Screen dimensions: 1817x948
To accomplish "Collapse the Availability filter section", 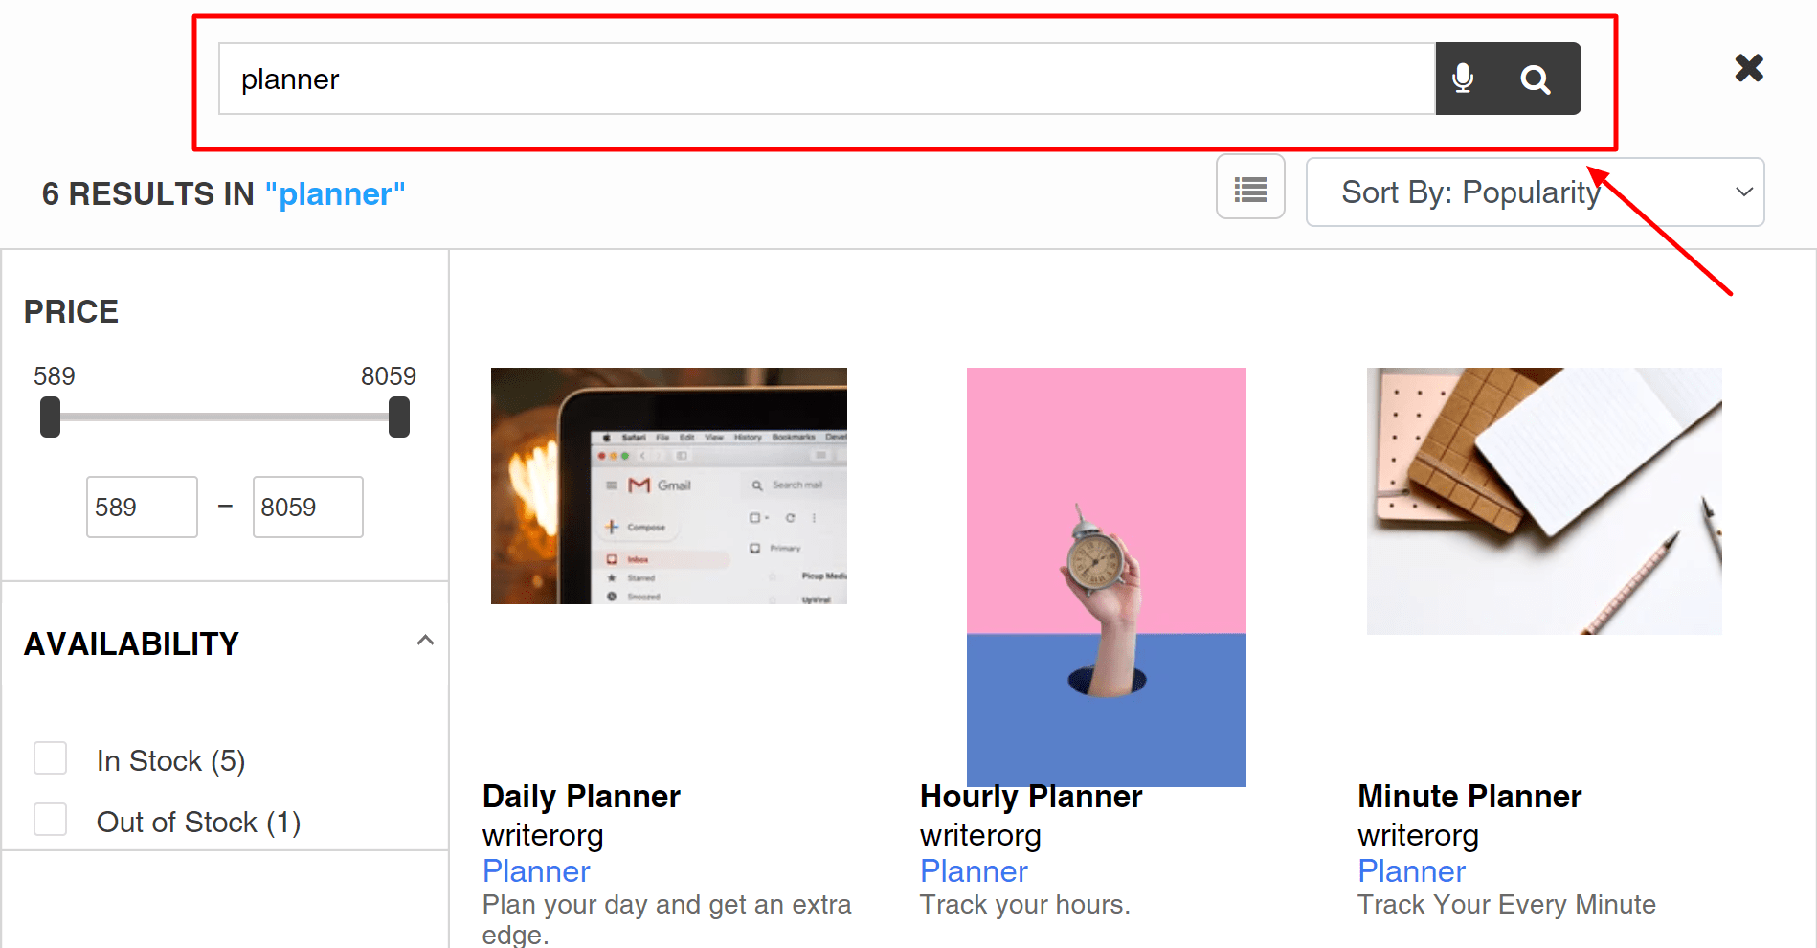I will (425, 640).
